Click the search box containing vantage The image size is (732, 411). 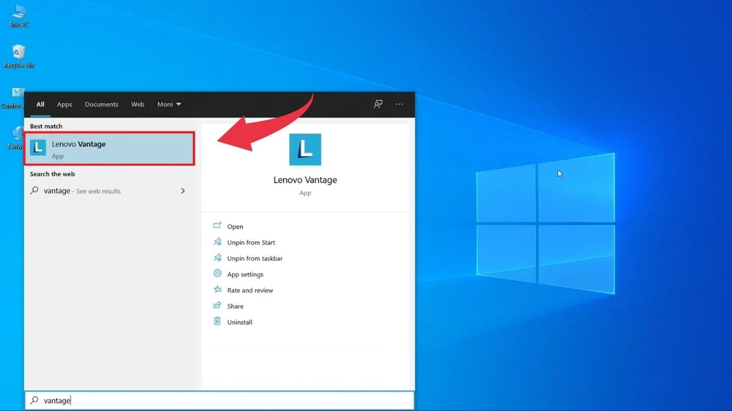(x=220, y=401)
